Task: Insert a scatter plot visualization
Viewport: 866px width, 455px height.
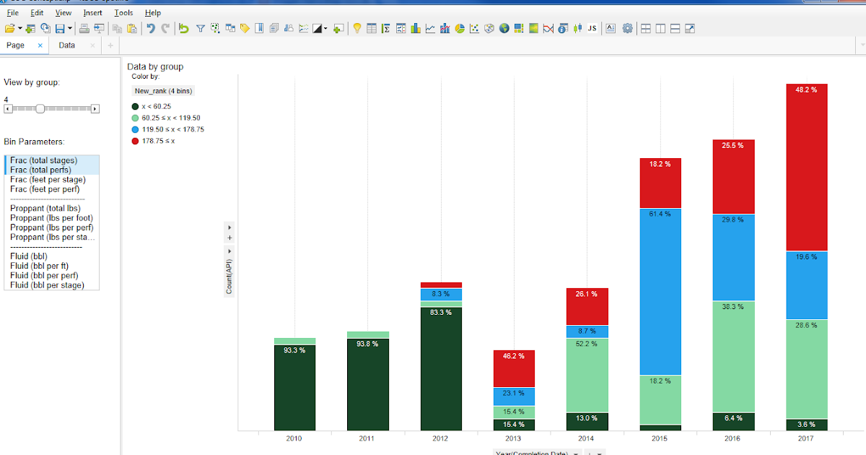Action: (474, 29)
